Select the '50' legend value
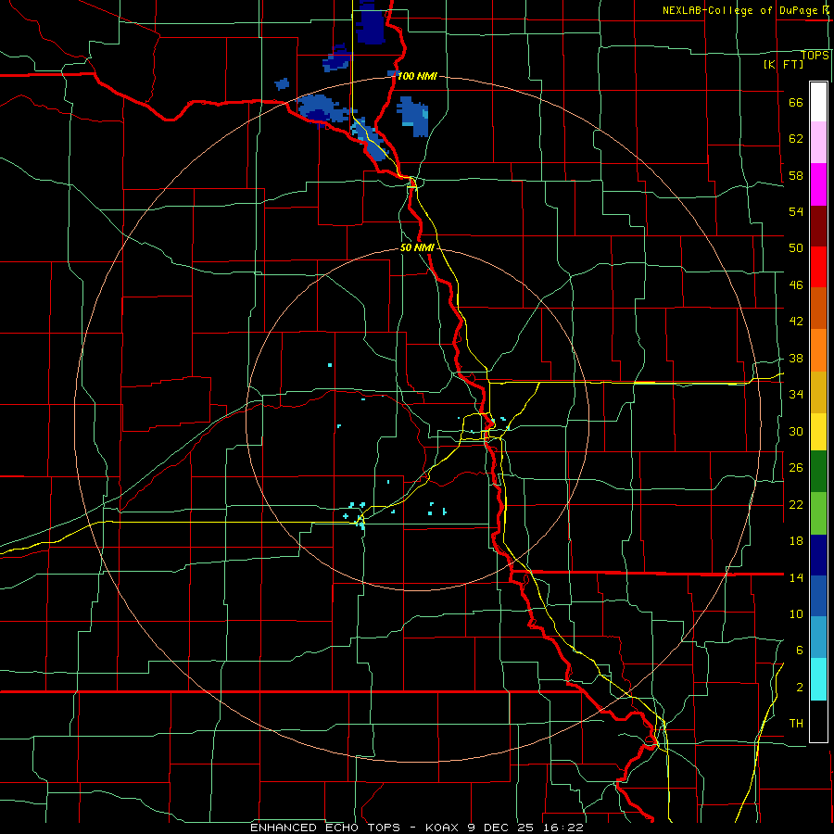This screenshot has width=834, height=834. 796,248
